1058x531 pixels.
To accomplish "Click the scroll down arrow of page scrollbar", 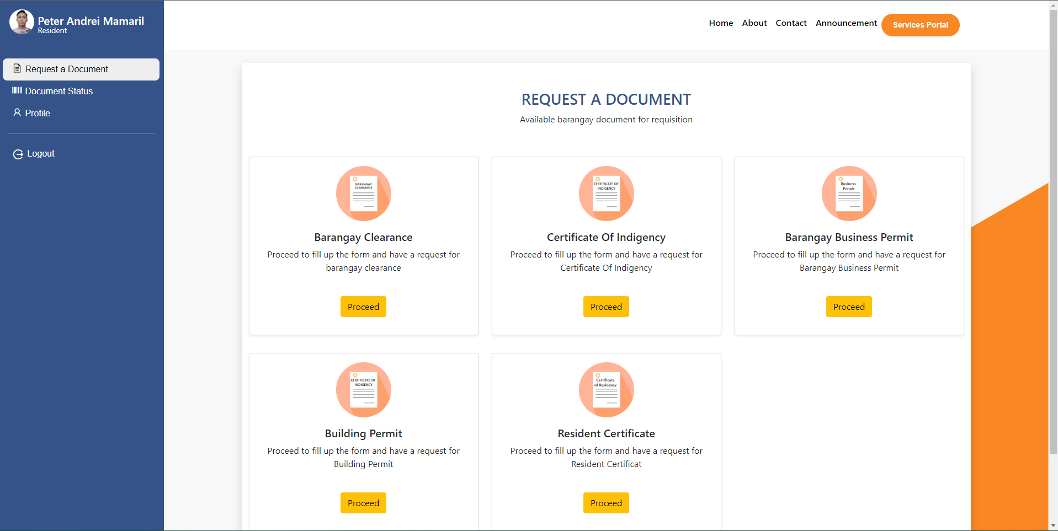I will click(1053, 525).
